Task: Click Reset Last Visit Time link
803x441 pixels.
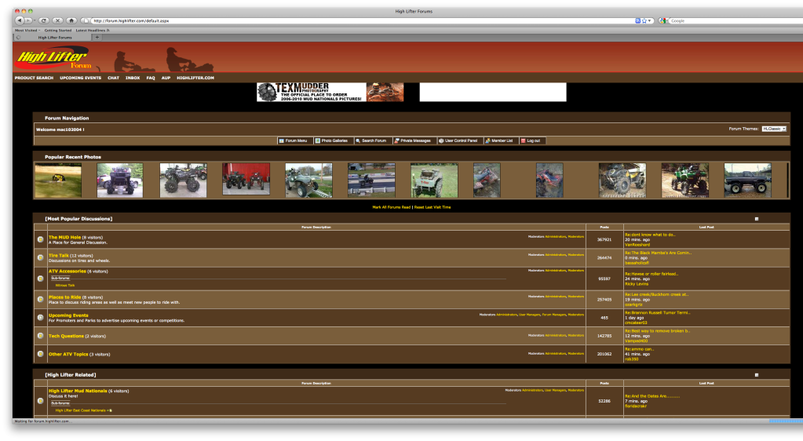Action: (433, 207)
